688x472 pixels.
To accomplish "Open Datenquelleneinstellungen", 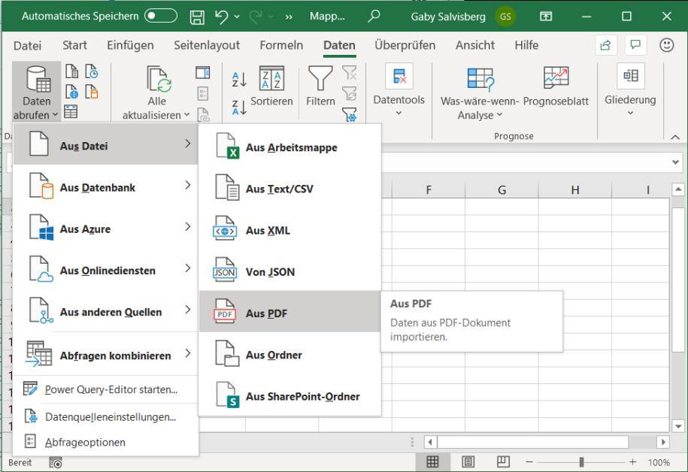I will click(110, 416).
